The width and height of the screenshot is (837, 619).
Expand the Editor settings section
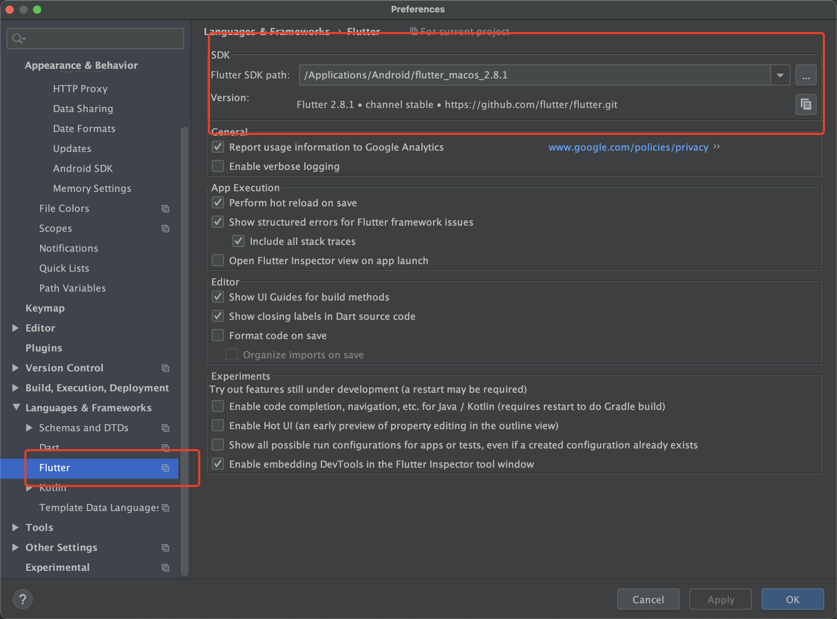(15, 328)
